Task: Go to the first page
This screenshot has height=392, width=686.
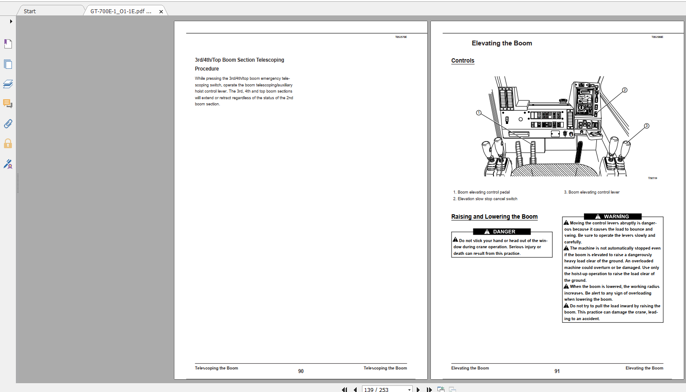Action: pos(344,390)
